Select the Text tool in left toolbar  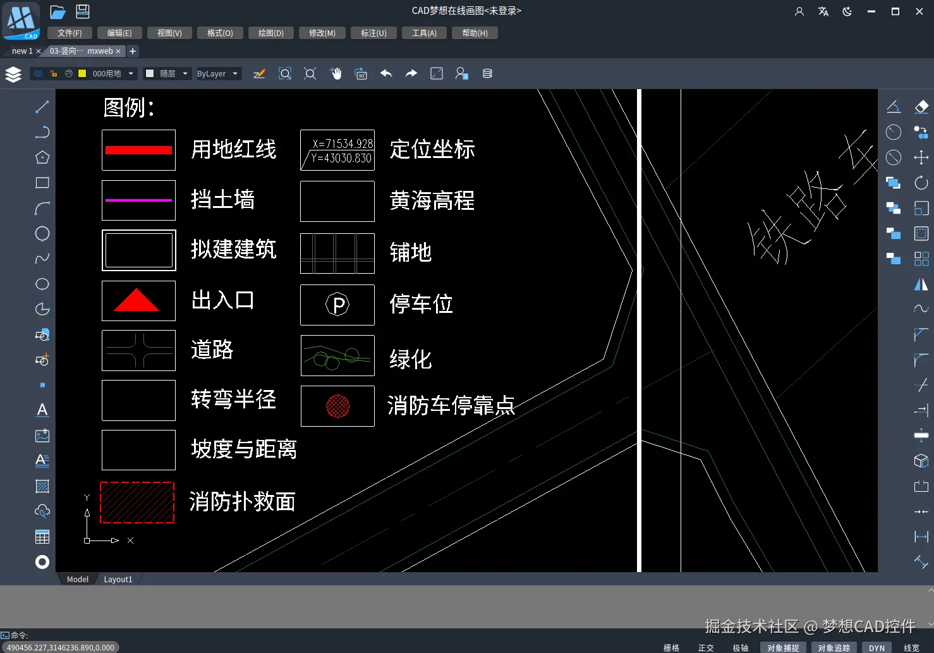42,410
